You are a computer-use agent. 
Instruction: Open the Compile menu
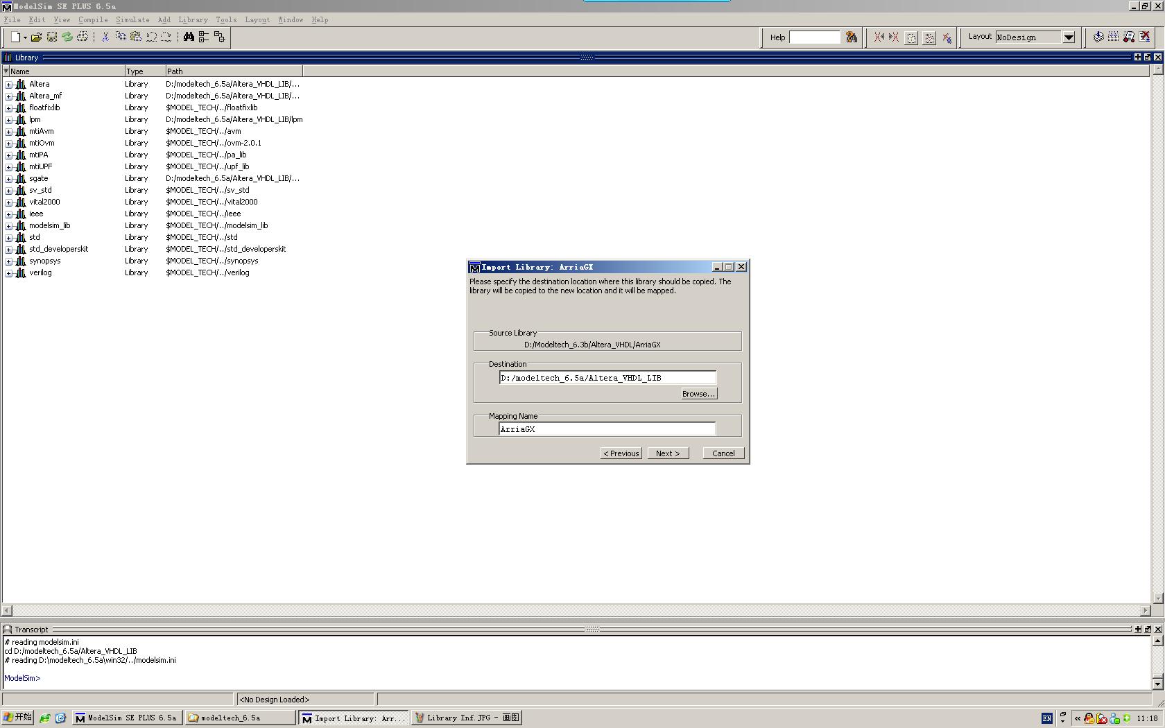(x=93, y=19)
